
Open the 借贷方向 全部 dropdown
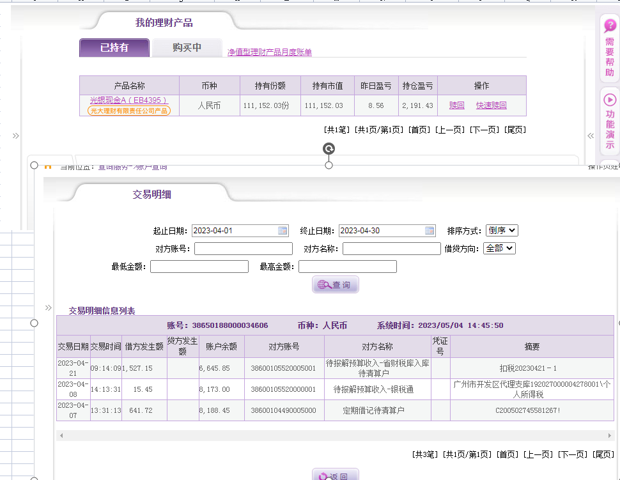499,248
